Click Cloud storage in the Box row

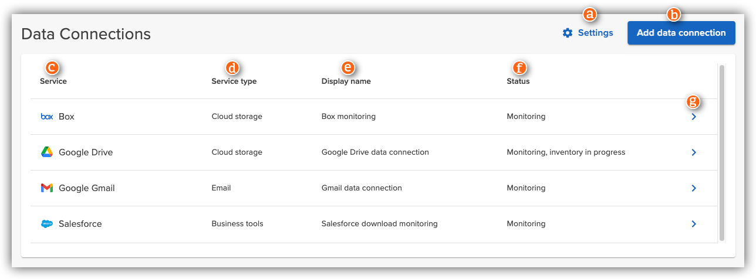pos(237,117)
